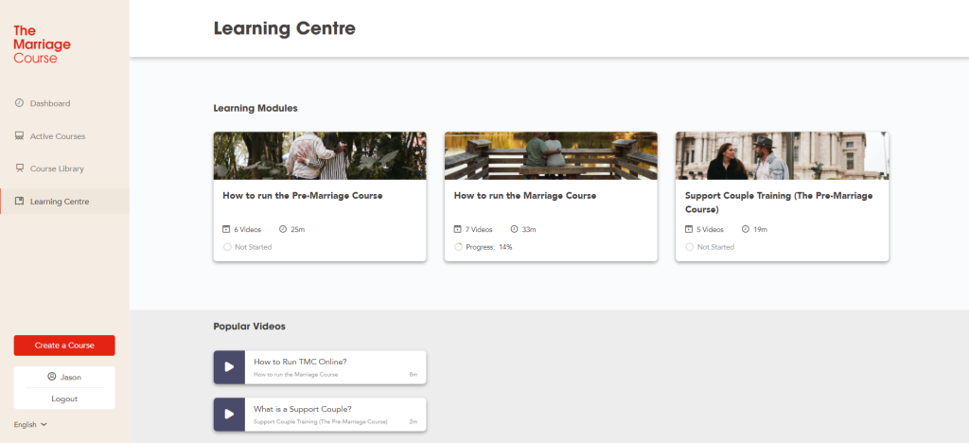The height and width of the screenshot is (443, 969).
Task: Click the videos icon next to 5 Videos
Action: click(689, 229)
